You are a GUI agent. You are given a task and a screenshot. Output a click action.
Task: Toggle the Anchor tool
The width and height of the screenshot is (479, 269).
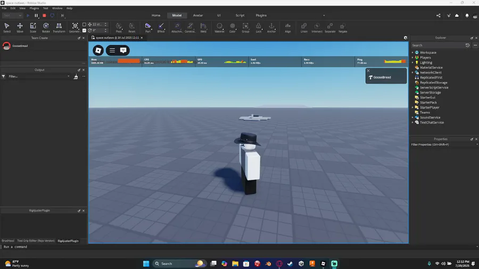click(271, 28)
